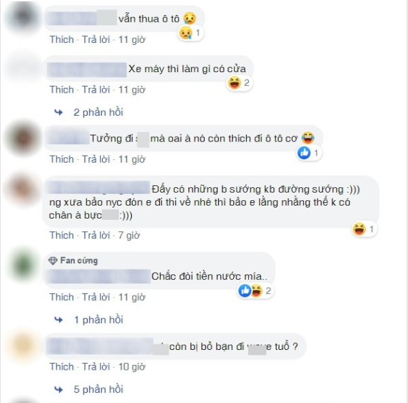Click the reply arrow icon beside '2 phản hồi'
This screenshot has height=403, width=408.
click(x=58, y=112)
